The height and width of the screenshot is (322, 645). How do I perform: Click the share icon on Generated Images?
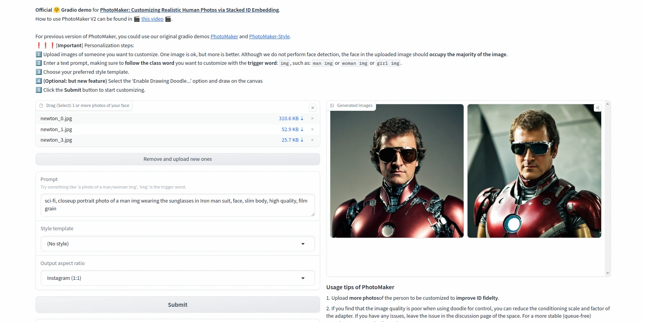tap(597, 108)
